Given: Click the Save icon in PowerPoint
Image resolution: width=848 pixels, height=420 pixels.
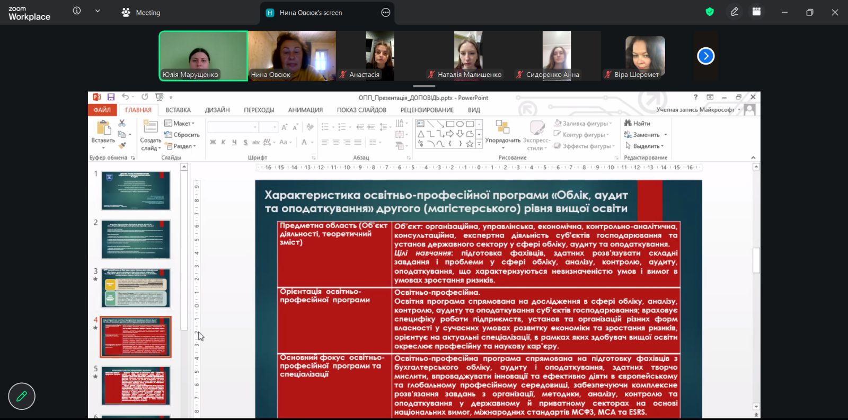Looking at the screenshot, I should [x=111, y=97].
